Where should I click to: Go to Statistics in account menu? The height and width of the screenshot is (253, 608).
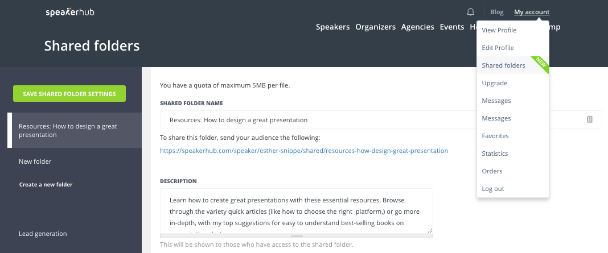(495, 154)
